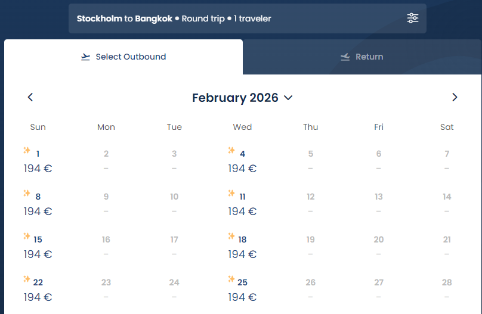Pick February 18 departure date
This screenshot has height=314, width=482.
coord(242,247)
